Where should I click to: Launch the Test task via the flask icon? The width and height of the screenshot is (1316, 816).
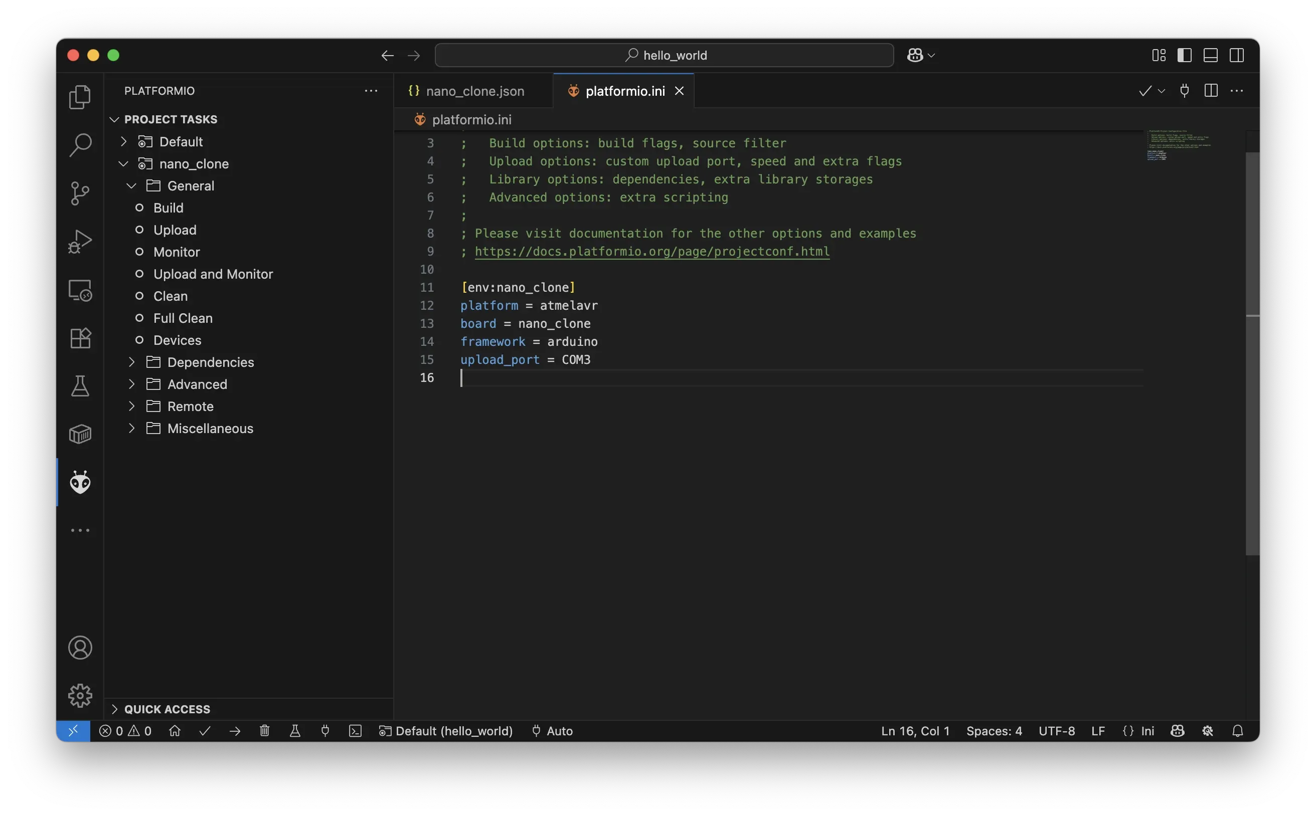pyautogui.click(x=295, y=731)
